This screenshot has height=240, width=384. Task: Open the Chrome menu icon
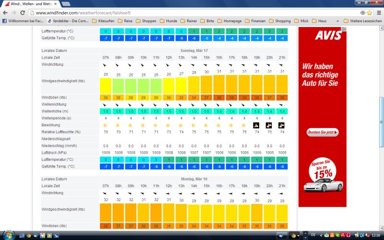[x=379, y=12]
